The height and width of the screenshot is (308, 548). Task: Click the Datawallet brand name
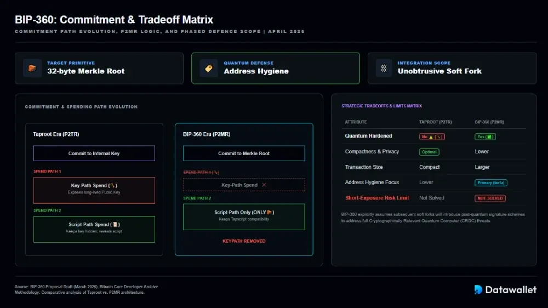(511, 289)
